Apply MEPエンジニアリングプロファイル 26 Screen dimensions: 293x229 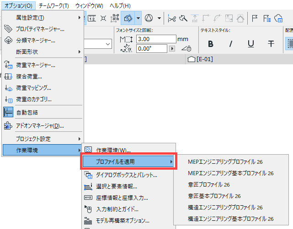[x=231, y=161]
